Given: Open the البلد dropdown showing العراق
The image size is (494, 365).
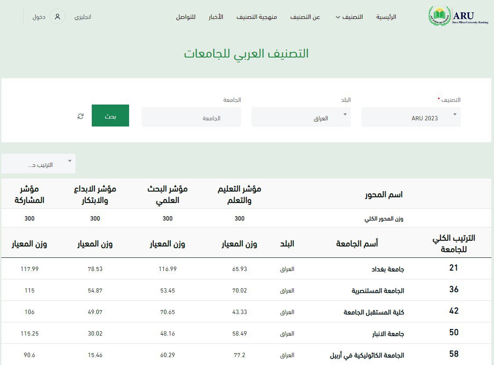Looking at the screenshot, I should click(301, 117).
